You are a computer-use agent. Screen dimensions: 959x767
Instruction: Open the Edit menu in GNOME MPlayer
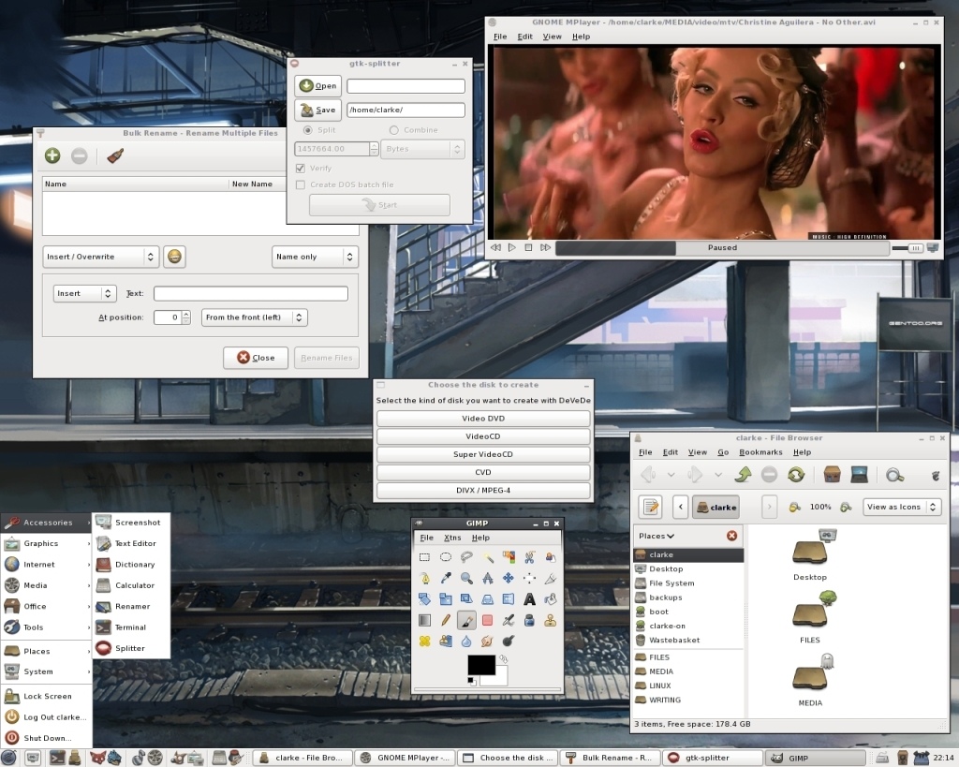(524, 37)
